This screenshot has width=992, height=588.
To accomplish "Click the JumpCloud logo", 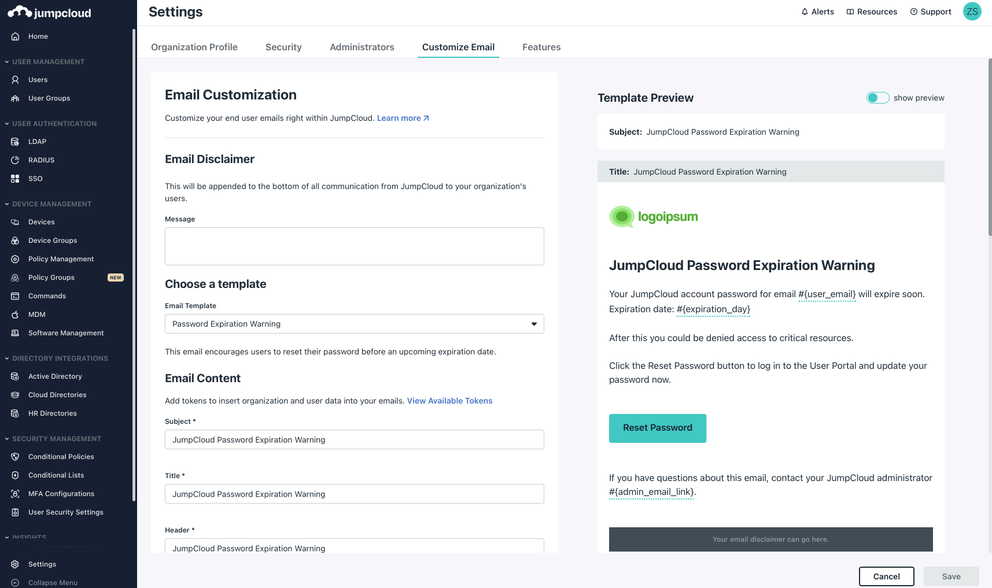I will tap(49, 12).
